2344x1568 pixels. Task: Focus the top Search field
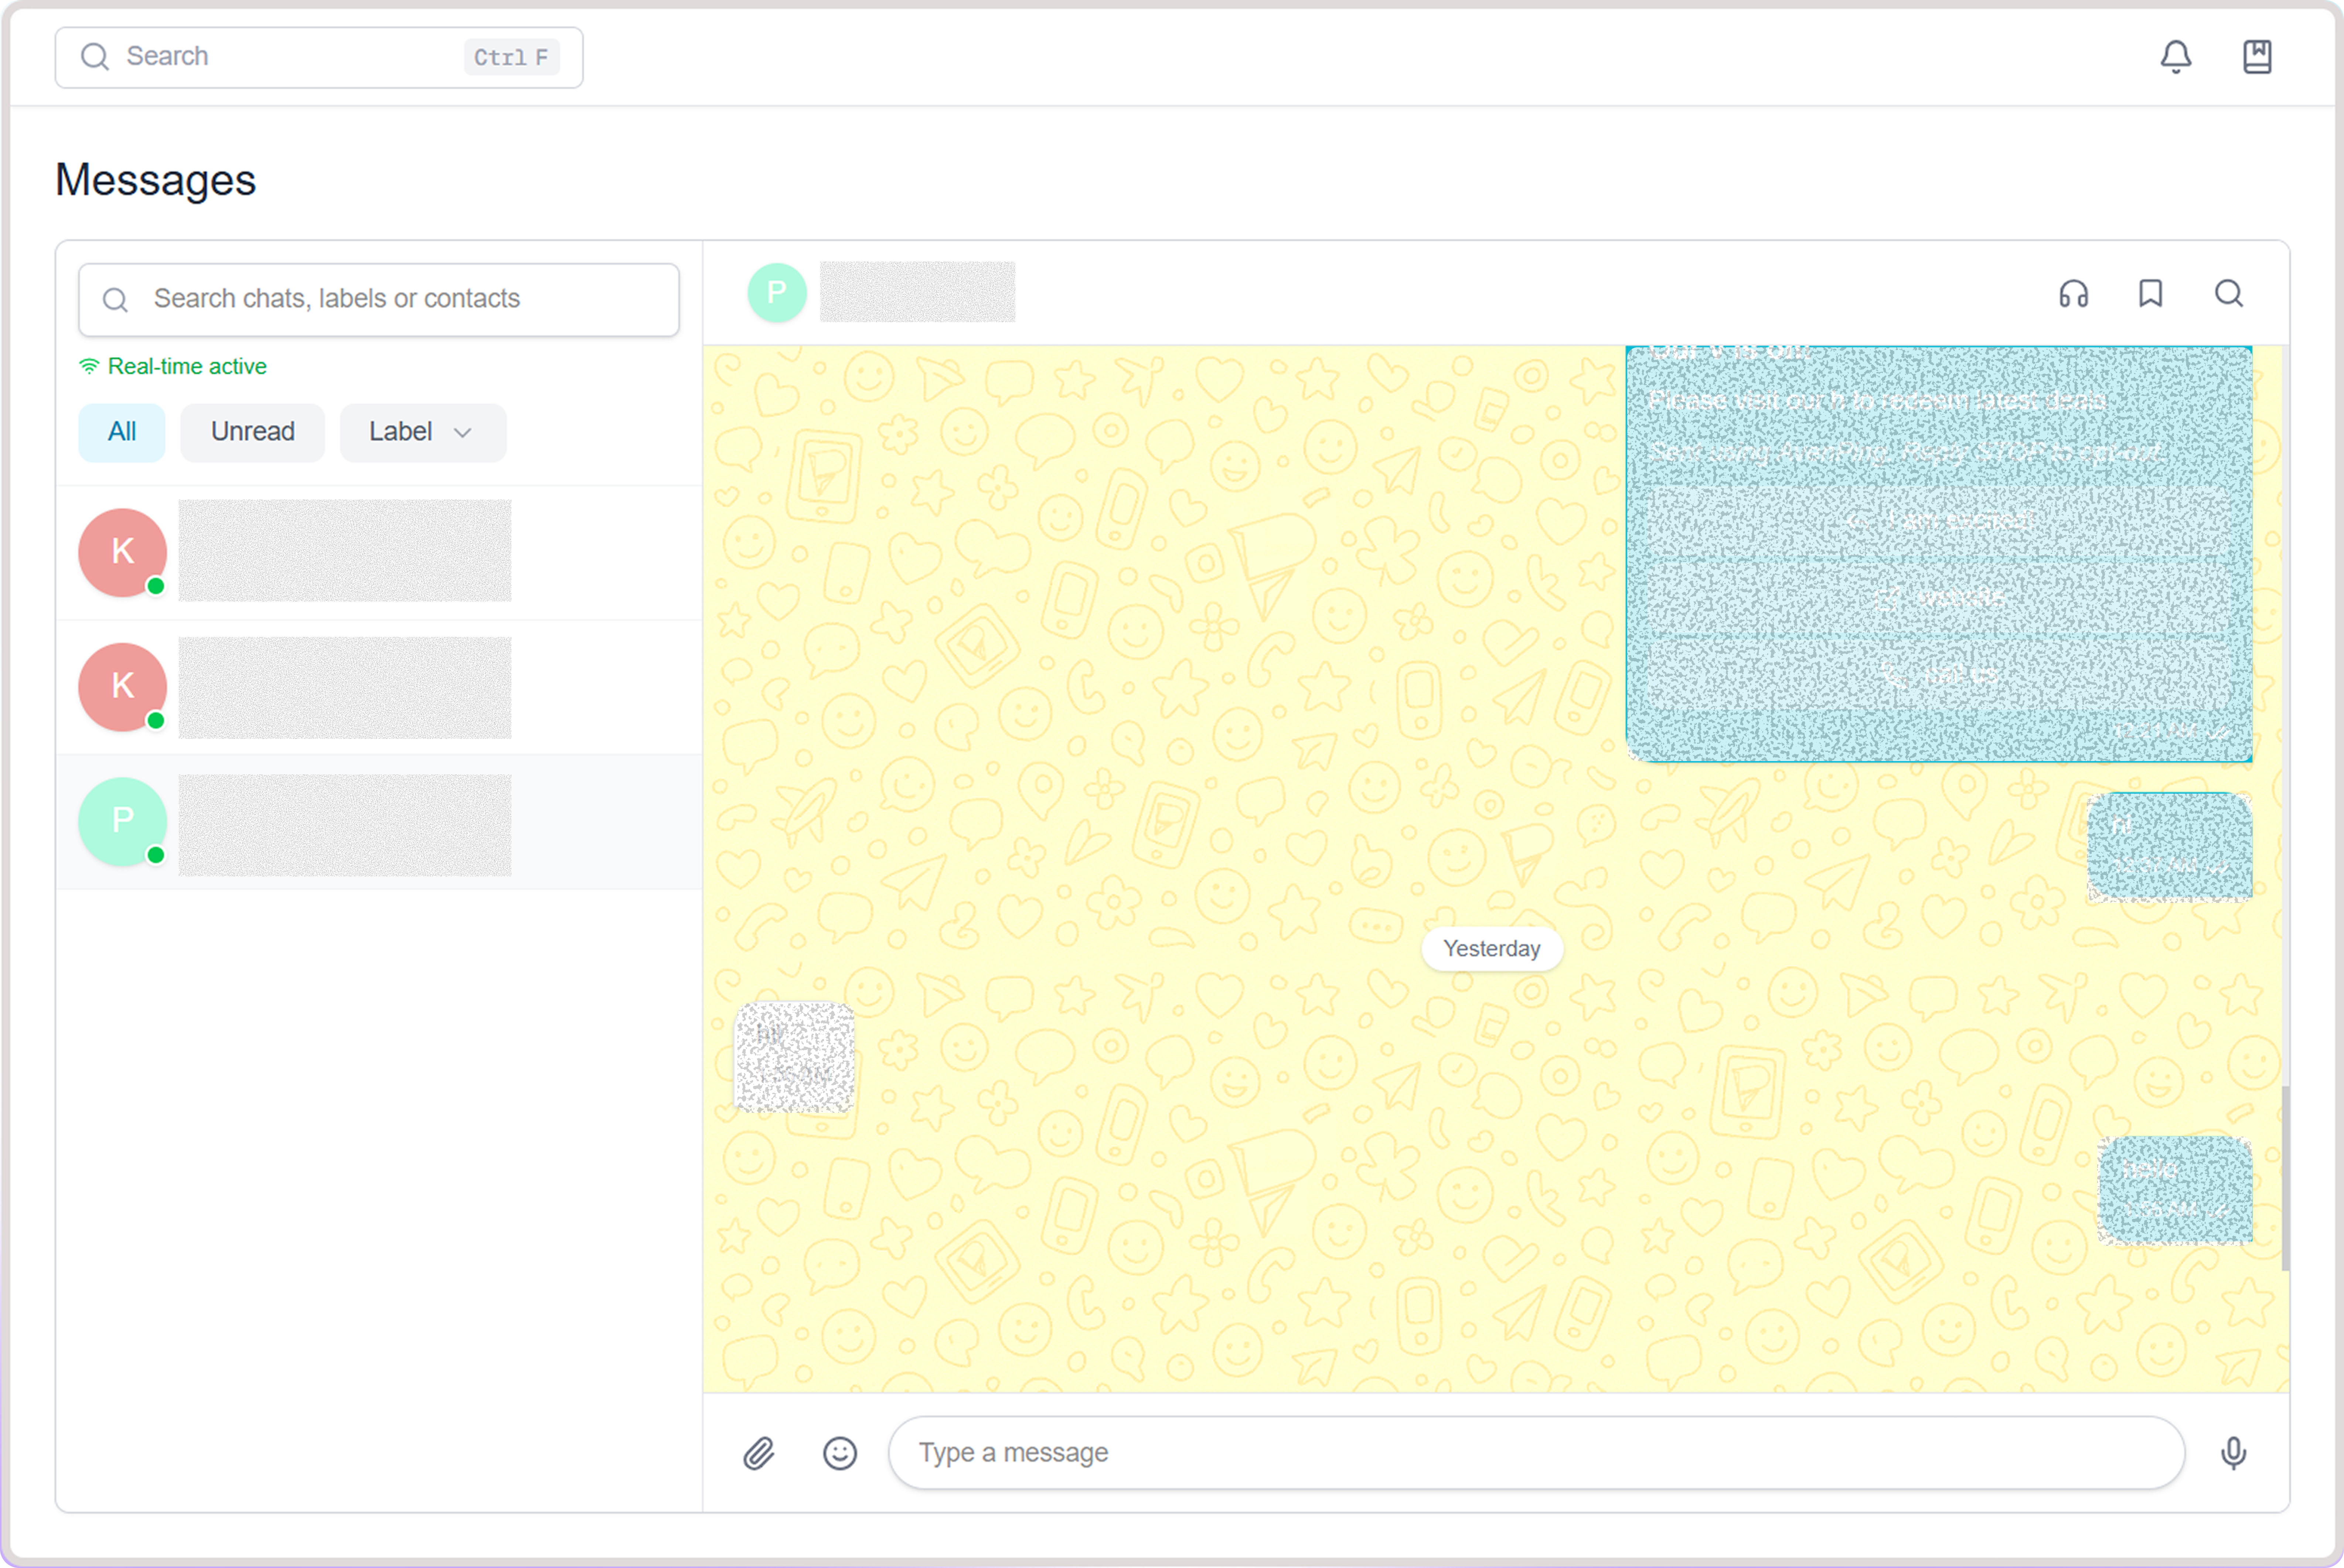(319, 57)
